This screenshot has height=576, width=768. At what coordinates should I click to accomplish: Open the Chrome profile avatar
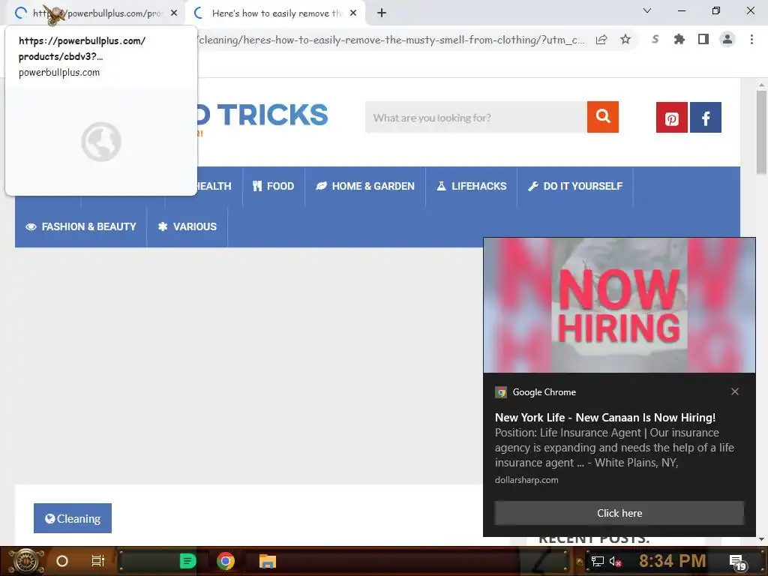pos(727,39)
